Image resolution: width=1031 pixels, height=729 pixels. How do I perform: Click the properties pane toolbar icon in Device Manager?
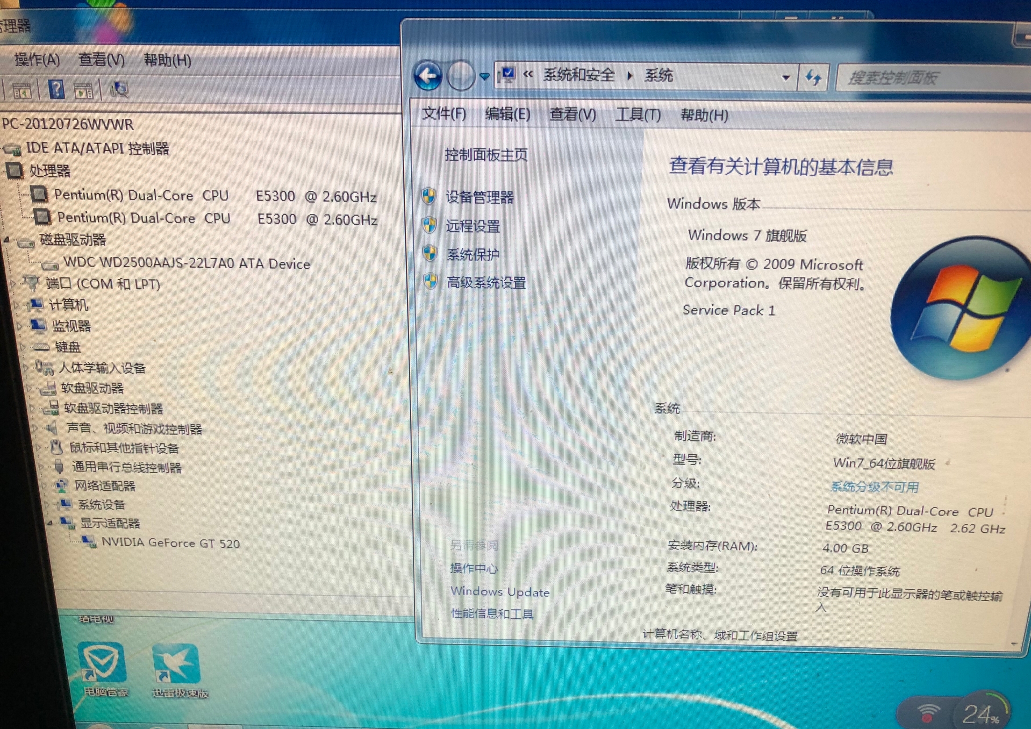pyautogui.click(x=83, y=91)
